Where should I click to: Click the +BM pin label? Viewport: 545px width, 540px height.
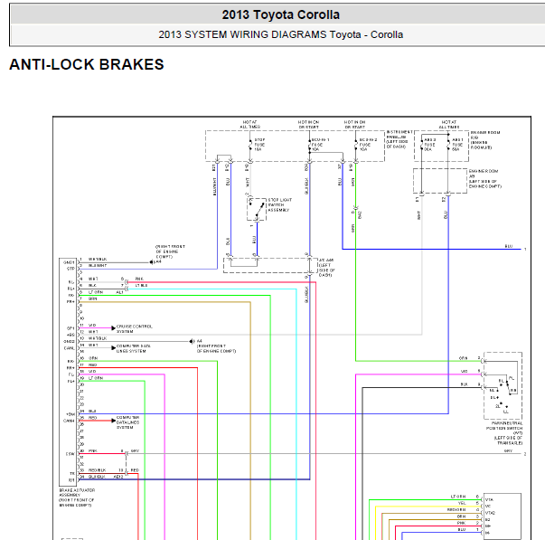pos(70,414)
